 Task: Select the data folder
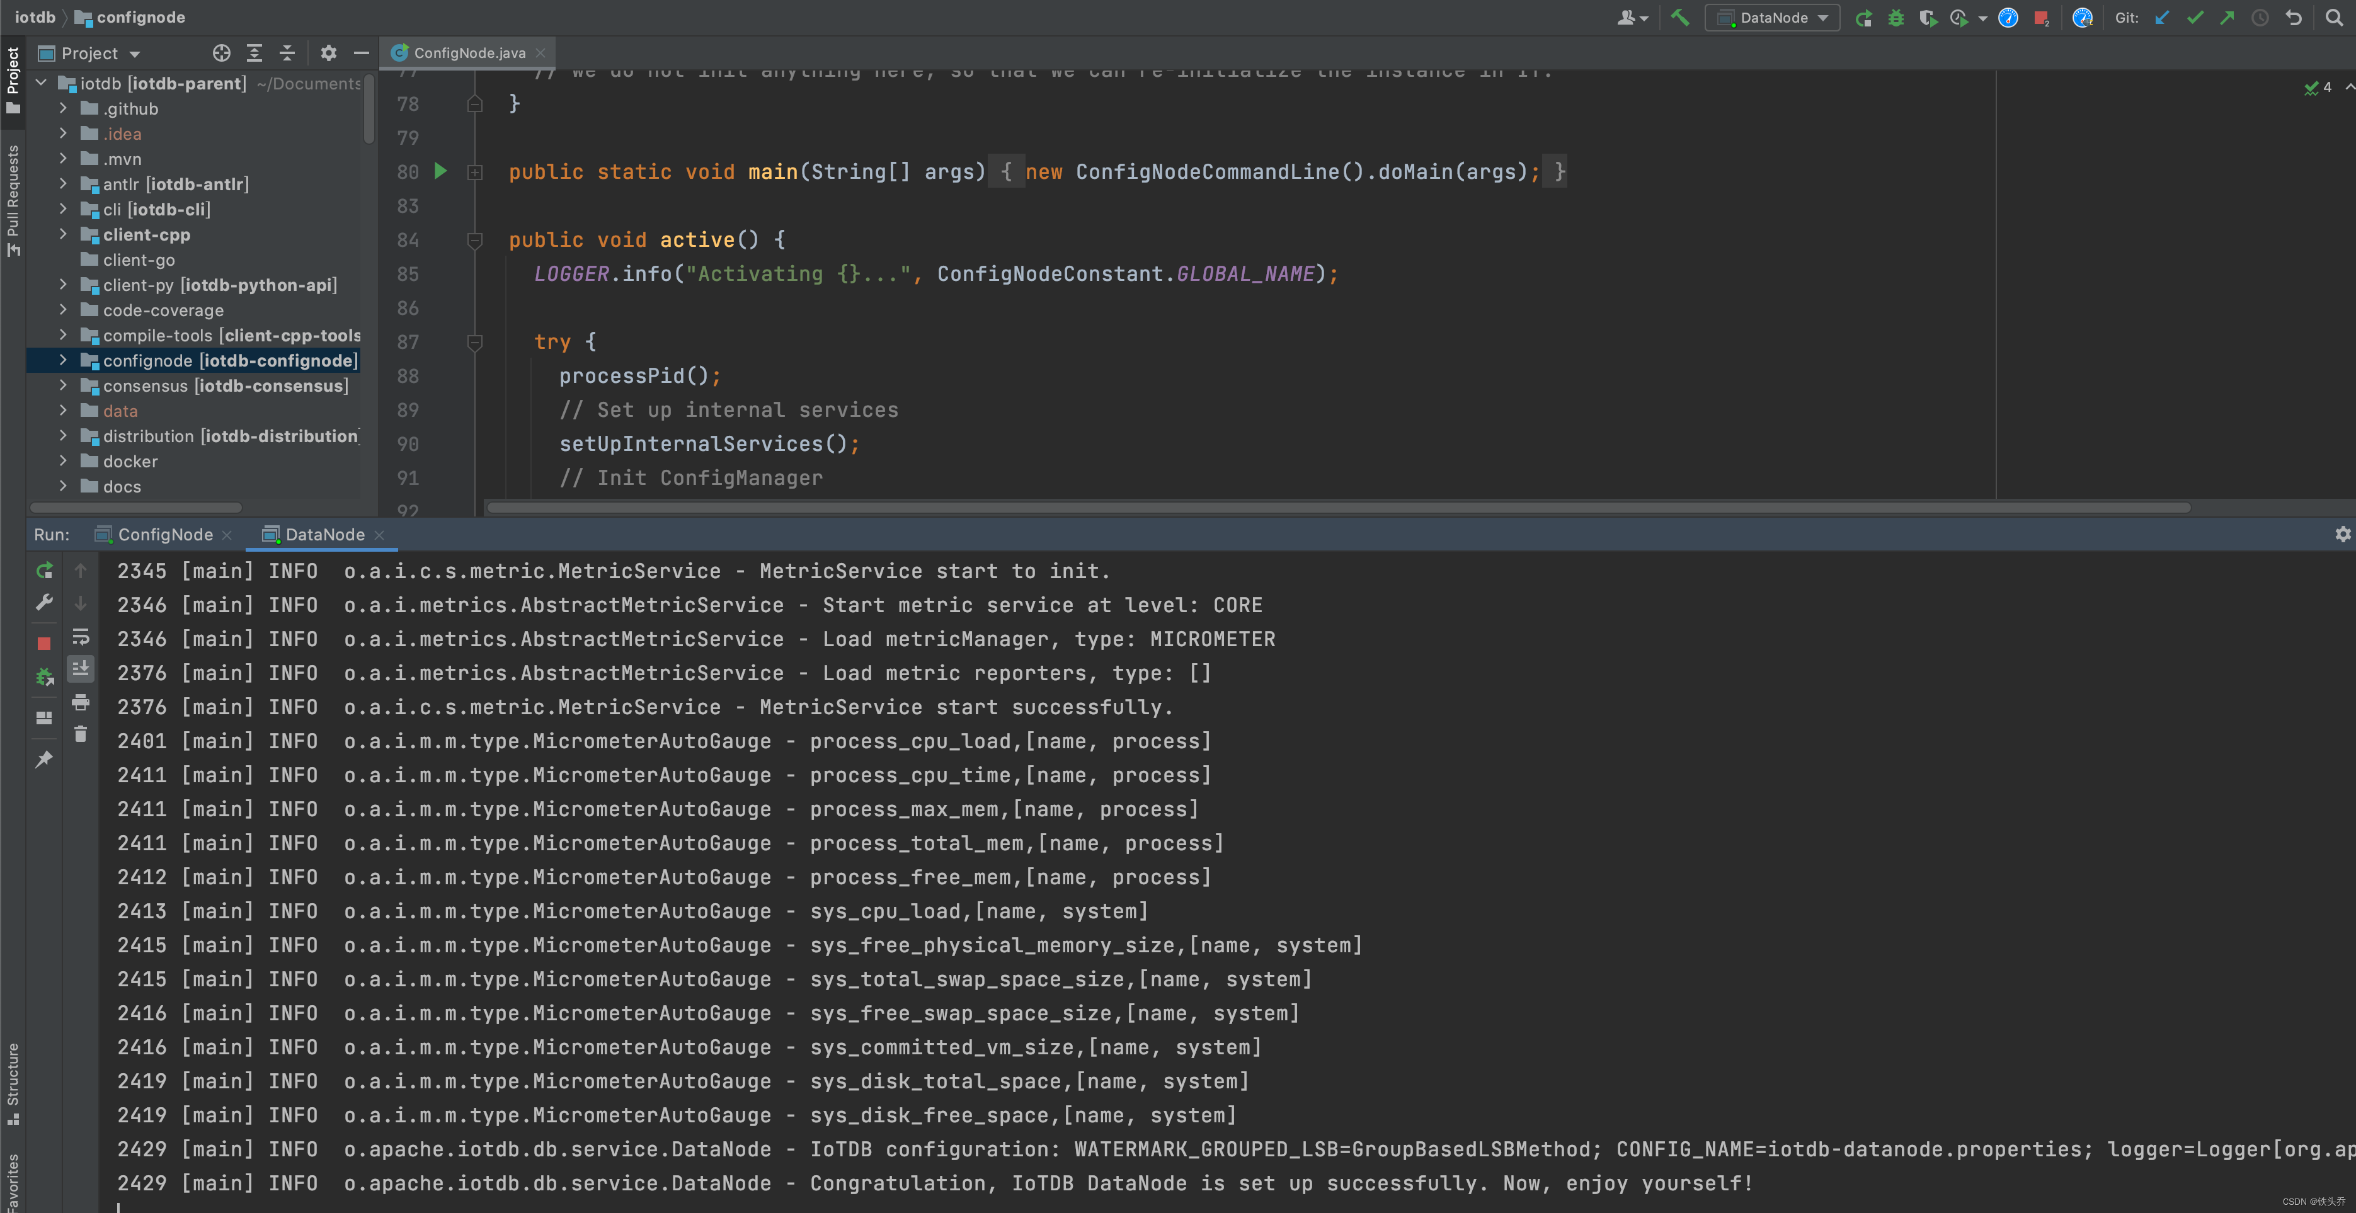click(120, 411)
